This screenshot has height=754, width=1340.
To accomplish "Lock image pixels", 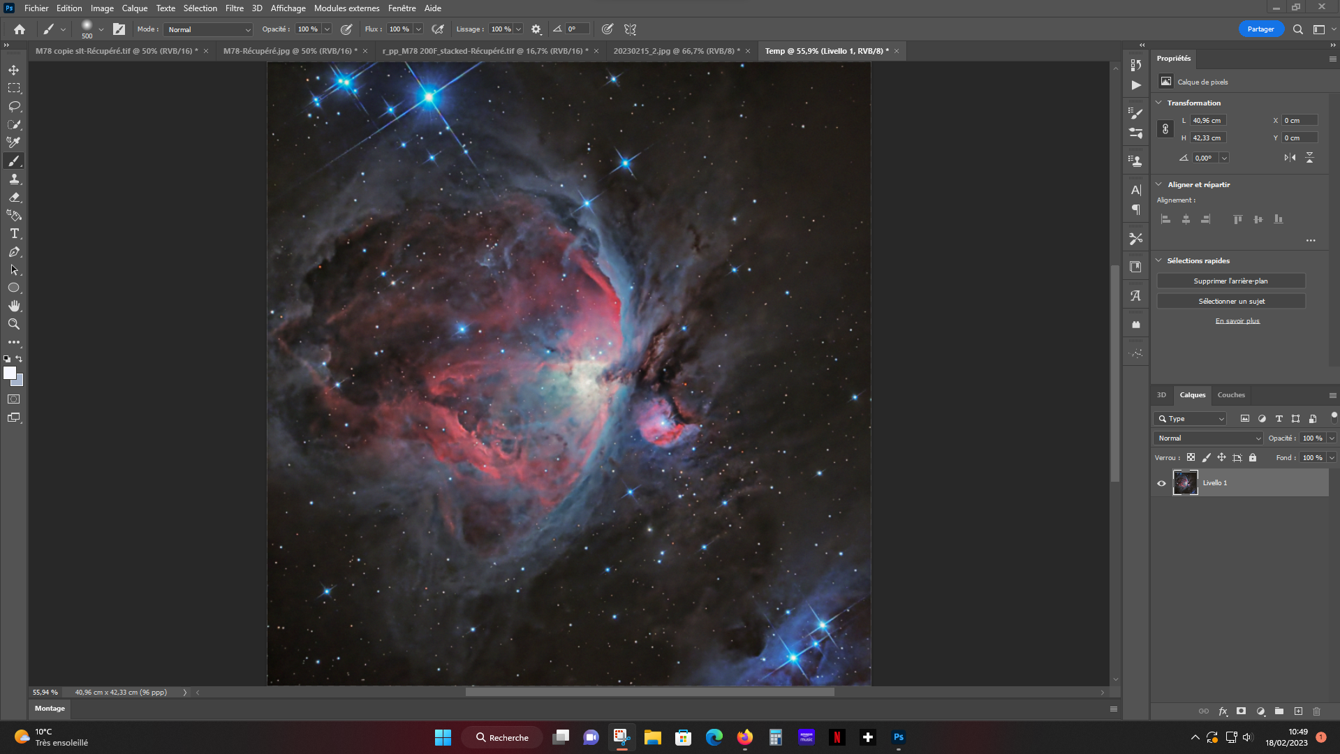I will [x=1207, y=458].
